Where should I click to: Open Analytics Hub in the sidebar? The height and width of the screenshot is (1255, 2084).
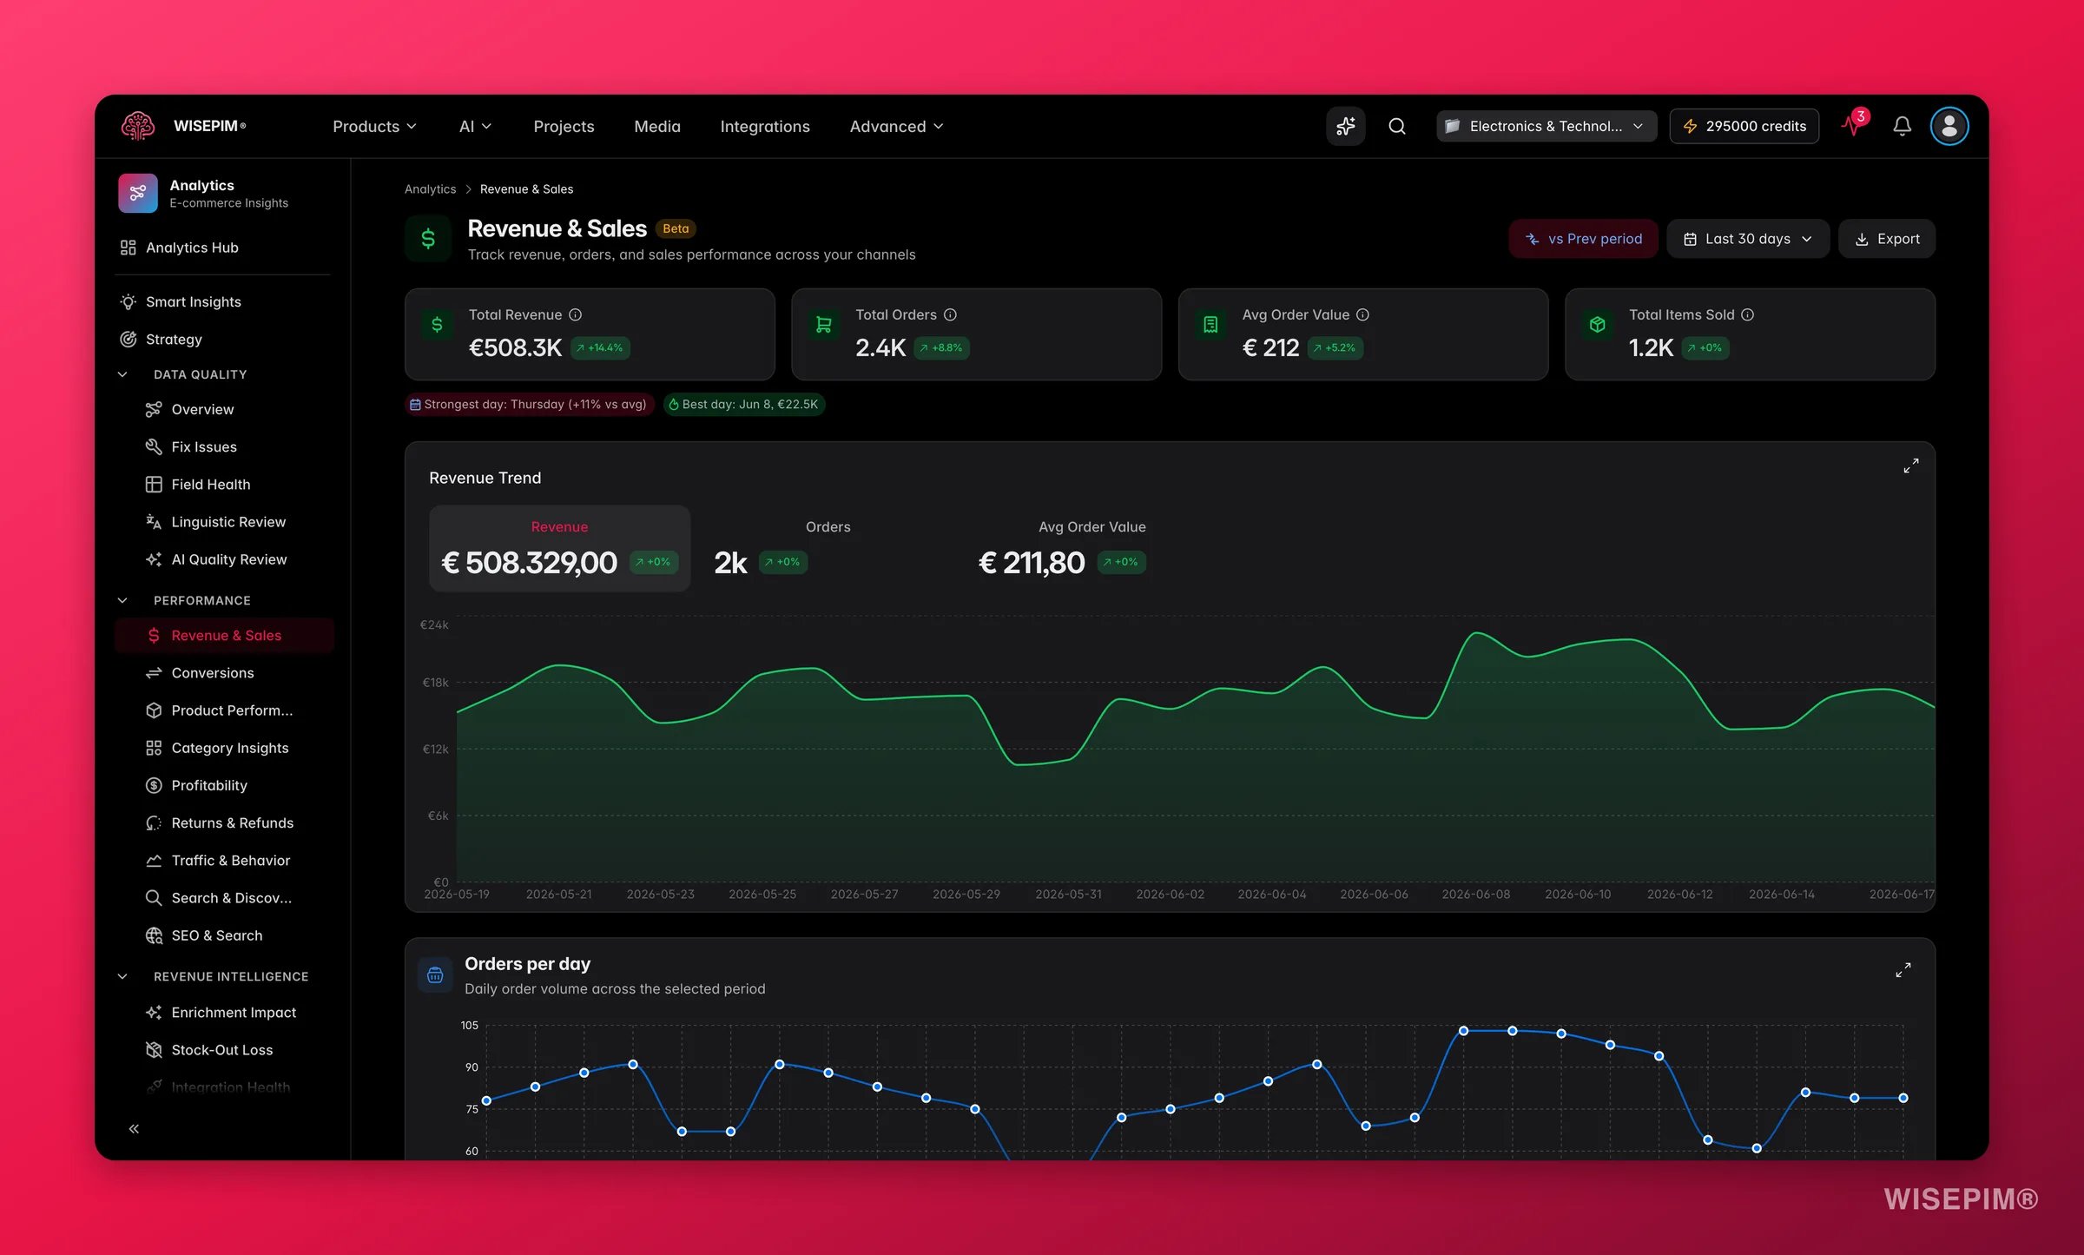tap(223, 248)
